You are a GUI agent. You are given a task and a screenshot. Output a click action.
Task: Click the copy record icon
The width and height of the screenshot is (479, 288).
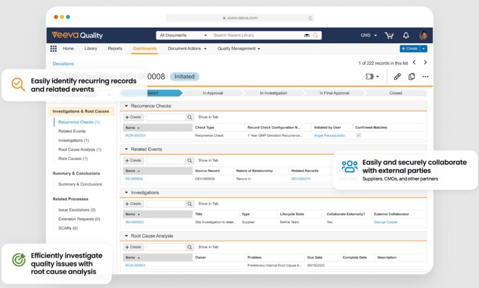[412, 77]
